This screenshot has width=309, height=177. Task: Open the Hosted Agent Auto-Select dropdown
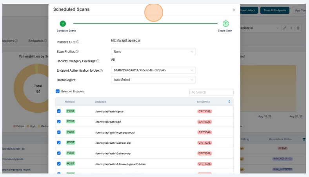pos(153,80)
